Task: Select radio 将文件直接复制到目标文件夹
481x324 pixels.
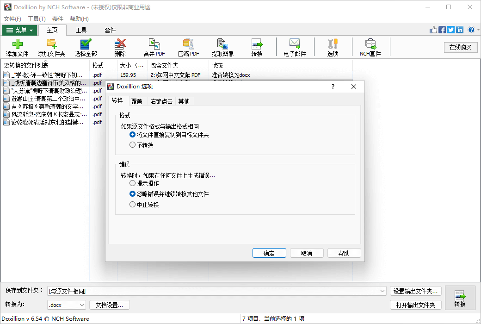Action: [169, 135]
